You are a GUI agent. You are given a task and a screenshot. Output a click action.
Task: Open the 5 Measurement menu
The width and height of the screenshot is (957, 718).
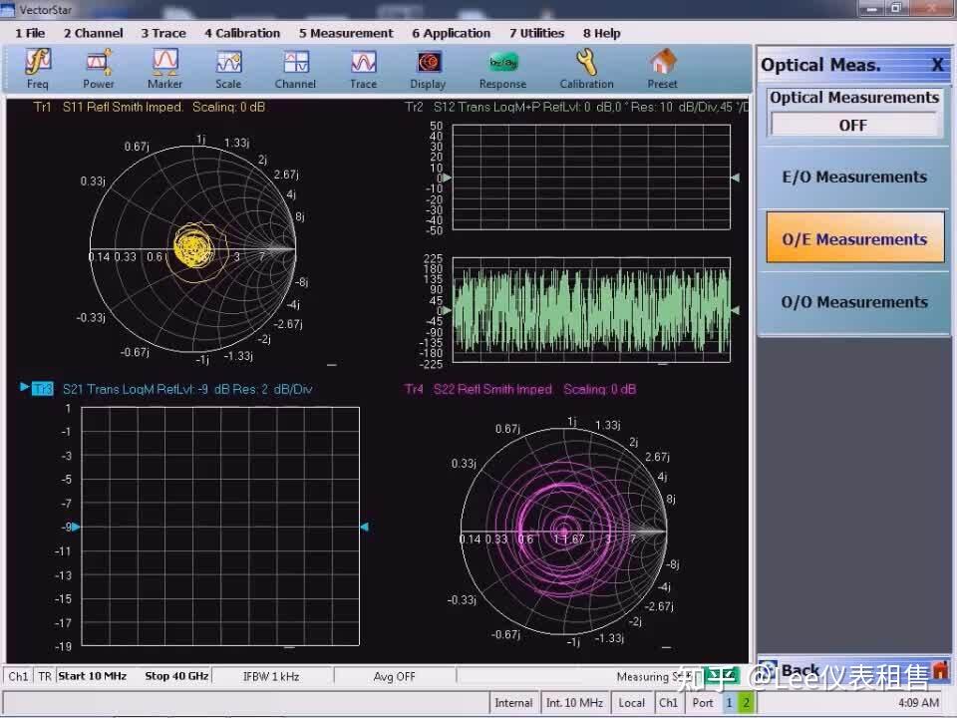[346, 33]
